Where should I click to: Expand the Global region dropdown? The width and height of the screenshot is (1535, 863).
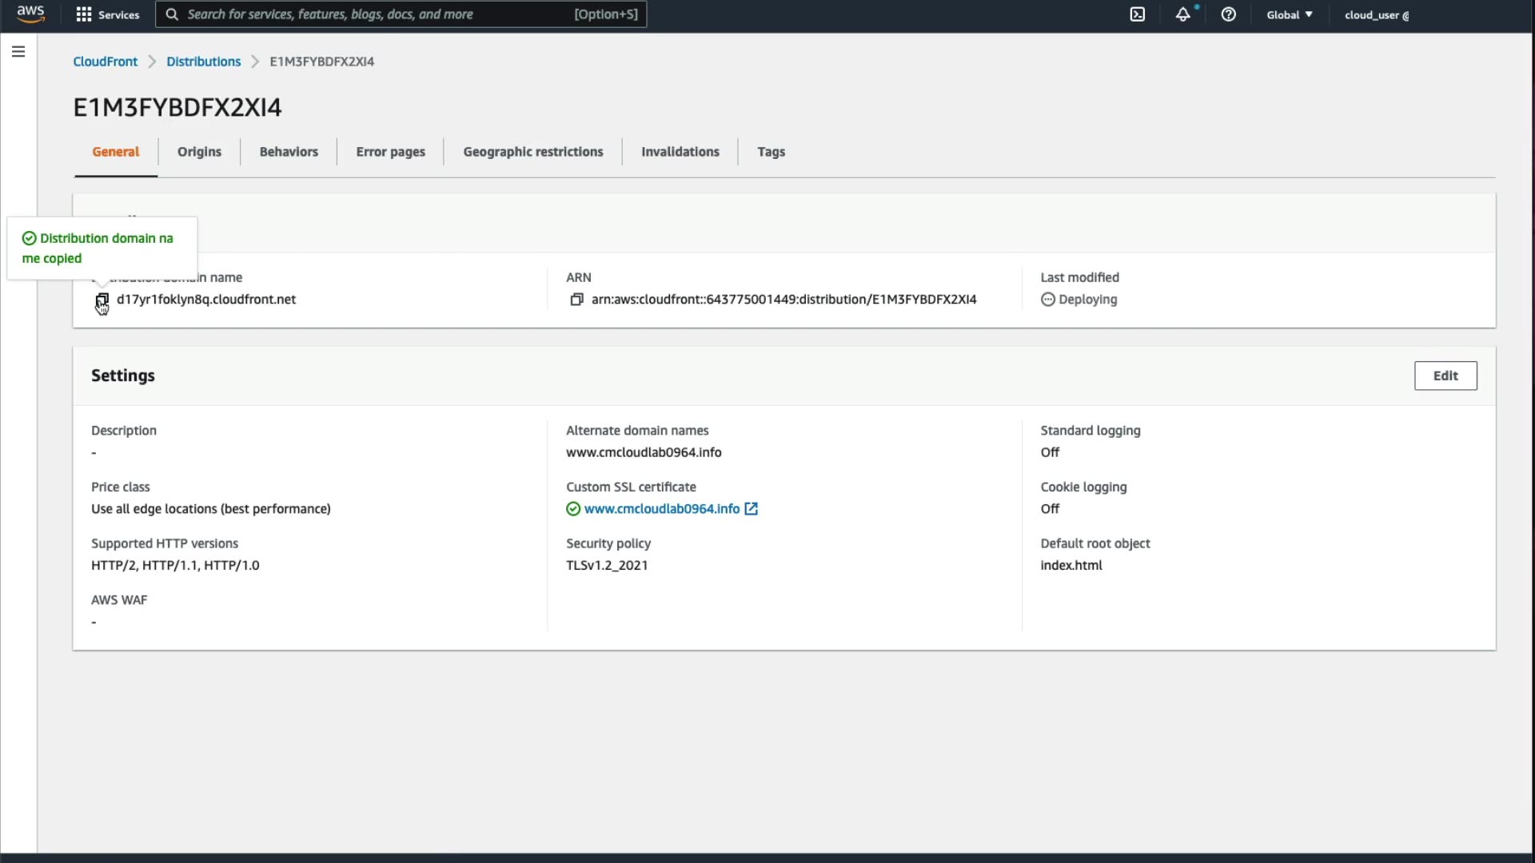tap(1289, 14)
